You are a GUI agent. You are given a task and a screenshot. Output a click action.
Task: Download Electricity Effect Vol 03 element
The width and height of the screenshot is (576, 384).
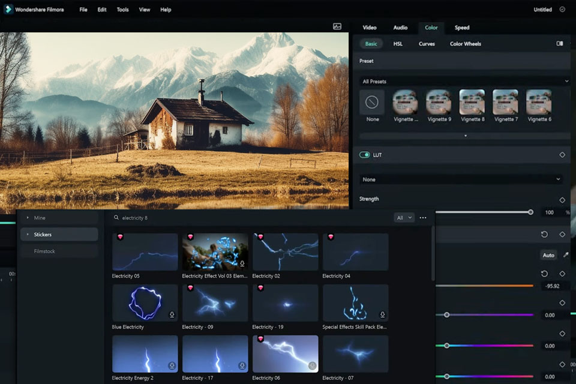[242, 263]
